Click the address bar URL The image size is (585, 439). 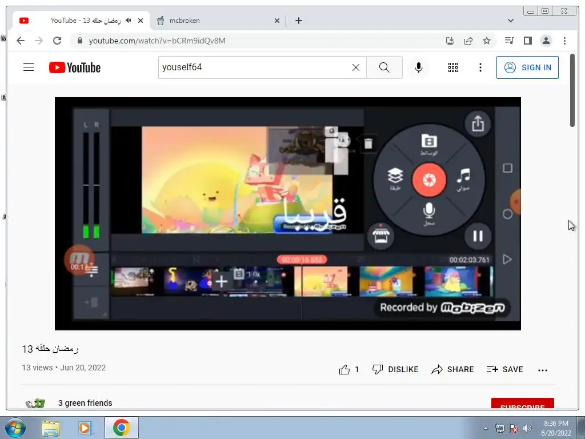(x=157, y=41)
